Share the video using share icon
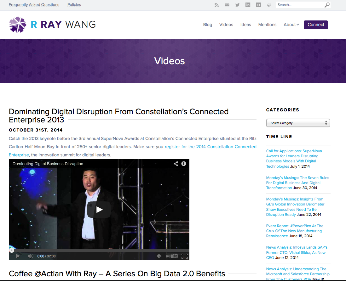Image resolution: width=346 pixels, height=281 pixels. tap(176, 164)
